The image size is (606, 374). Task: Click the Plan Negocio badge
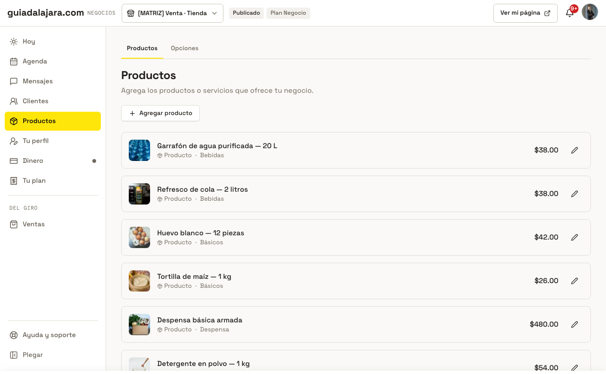(x=288, y=13)
